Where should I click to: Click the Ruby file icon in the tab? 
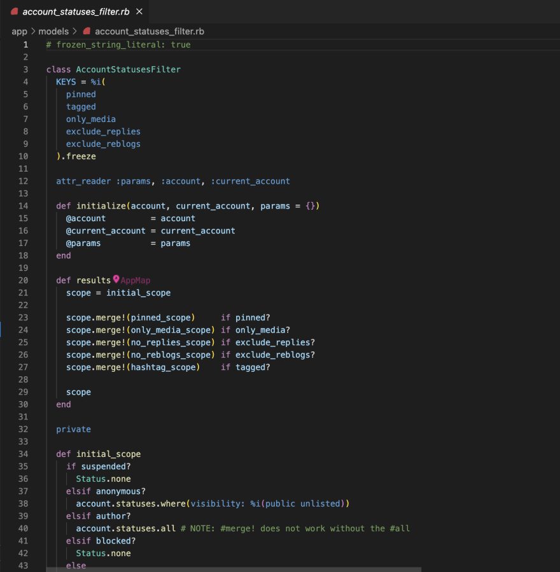(14, 11)
